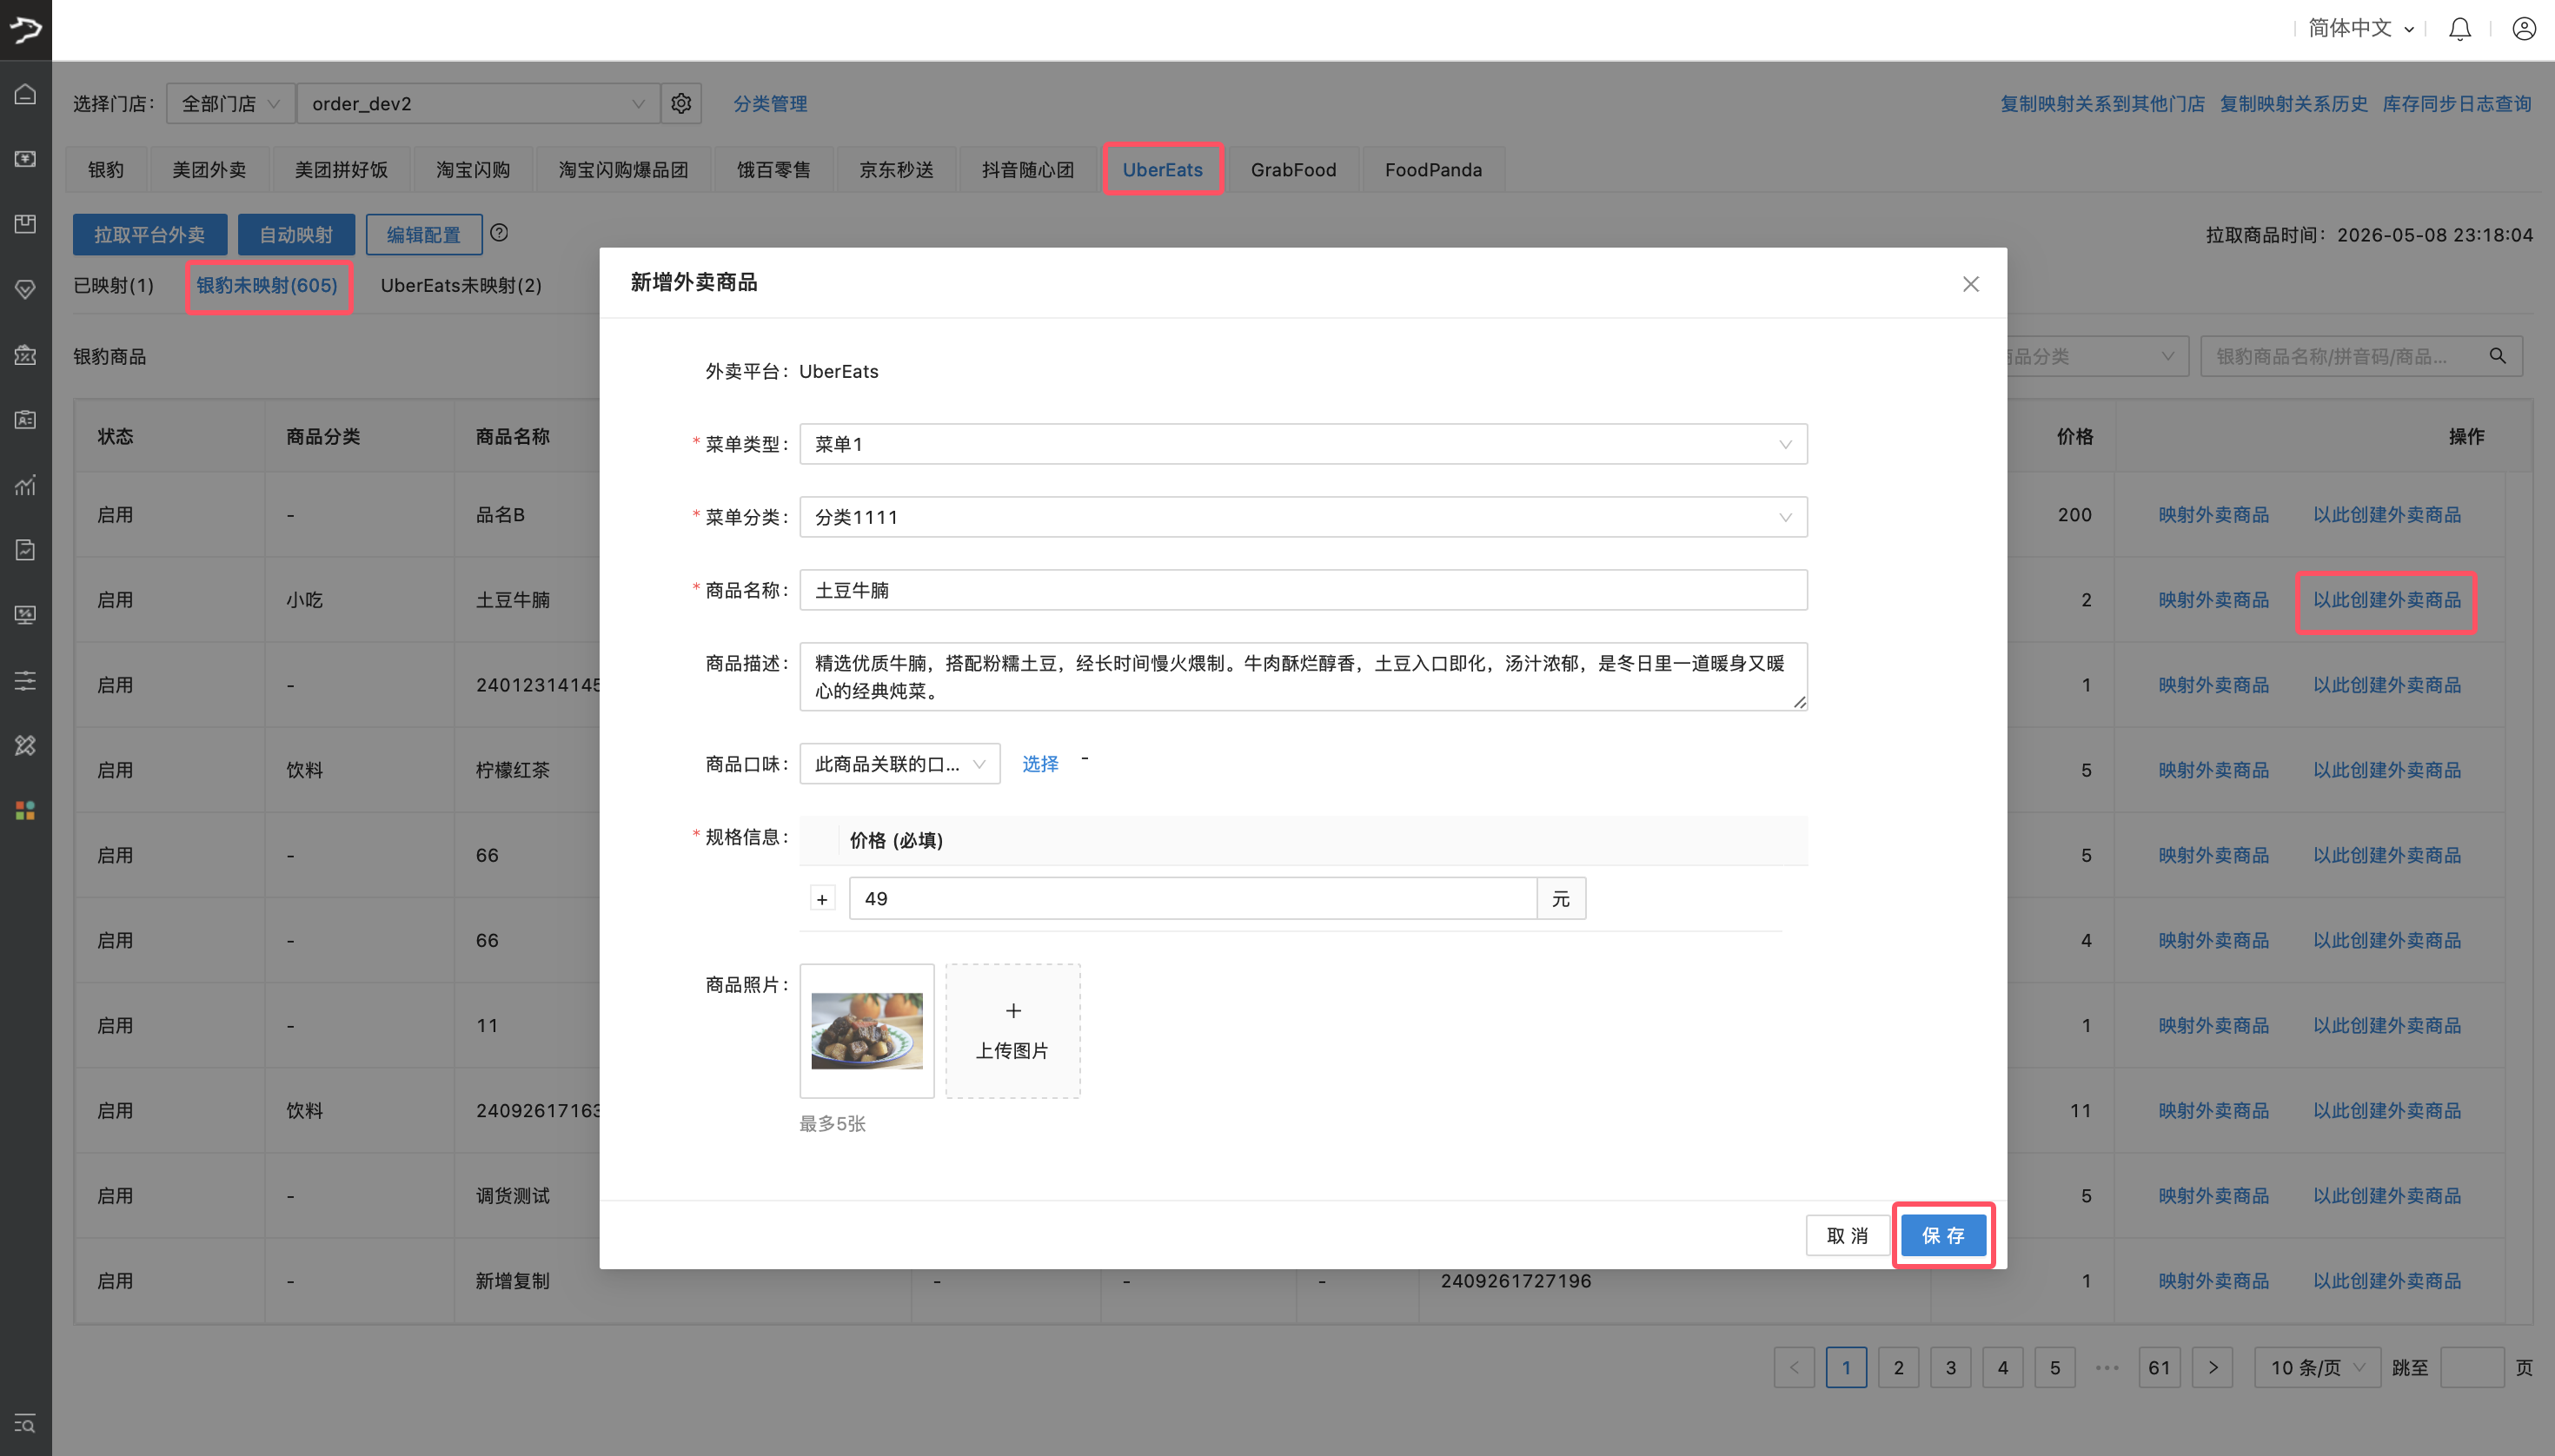The image size is (2555, 1456).
Task: Click the 编辑配置 button
Action: click(424, 234)
